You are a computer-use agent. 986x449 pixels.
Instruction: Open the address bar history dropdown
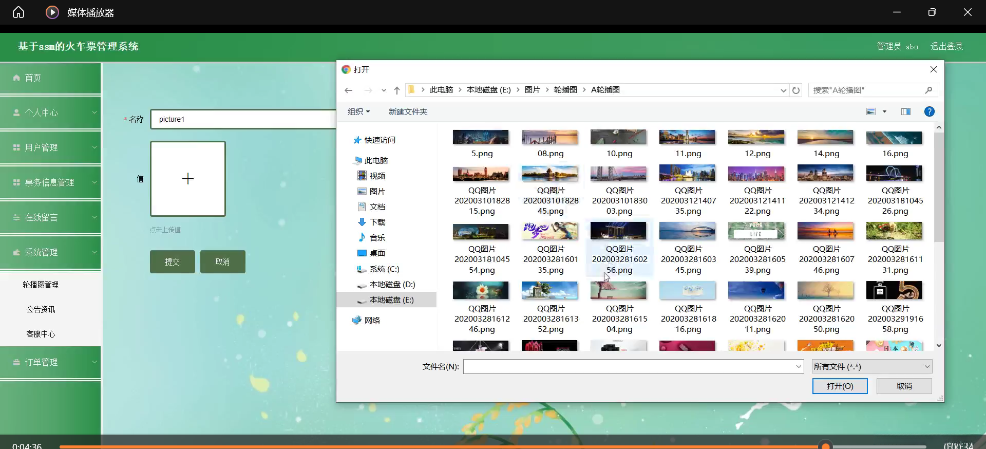[783, 90]
